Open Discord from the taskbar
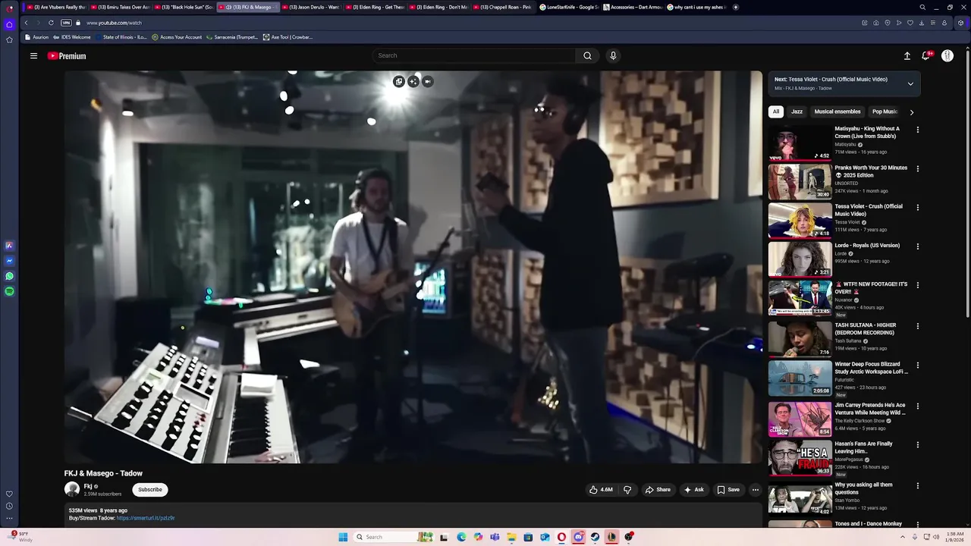 578,537
